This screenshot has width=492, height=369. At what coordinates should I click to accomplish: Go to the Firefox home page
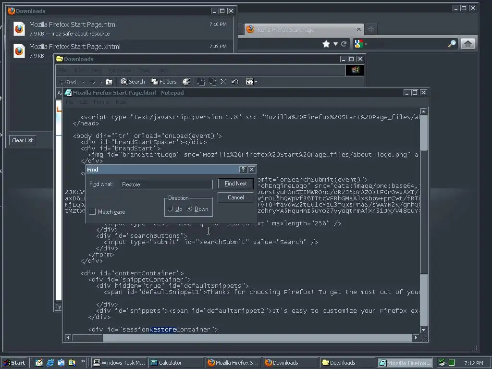coord(467,44)
